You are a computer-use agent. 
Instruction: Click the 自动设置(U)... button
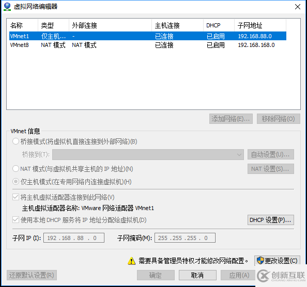pos(271,155)
